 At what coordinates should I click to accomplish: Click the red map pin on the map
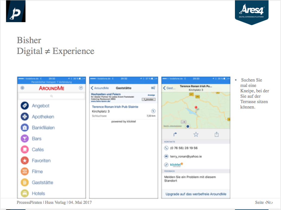point(196,108)
